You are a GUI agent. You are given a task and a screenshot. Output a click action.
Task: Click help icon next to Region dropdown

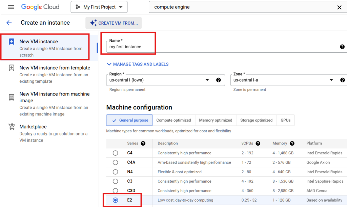[219, 80]
